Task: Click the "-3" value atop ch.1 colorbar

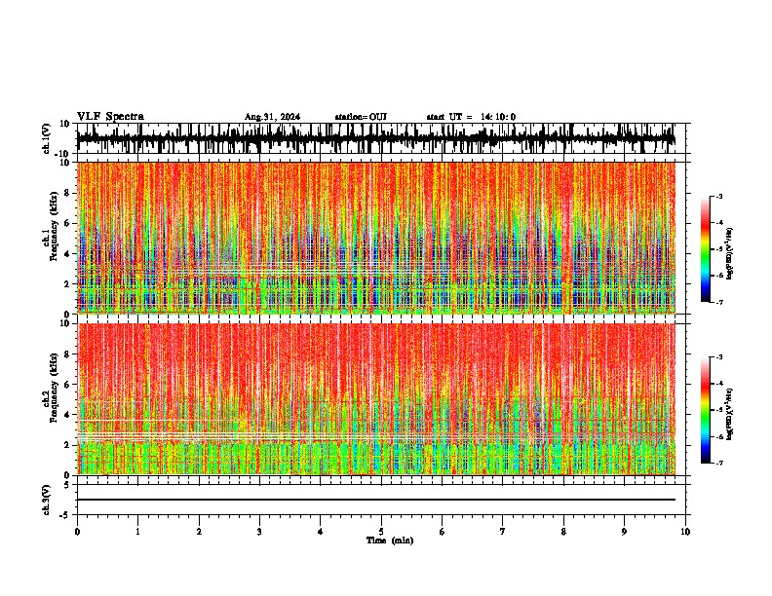Action: pos(718,197)
